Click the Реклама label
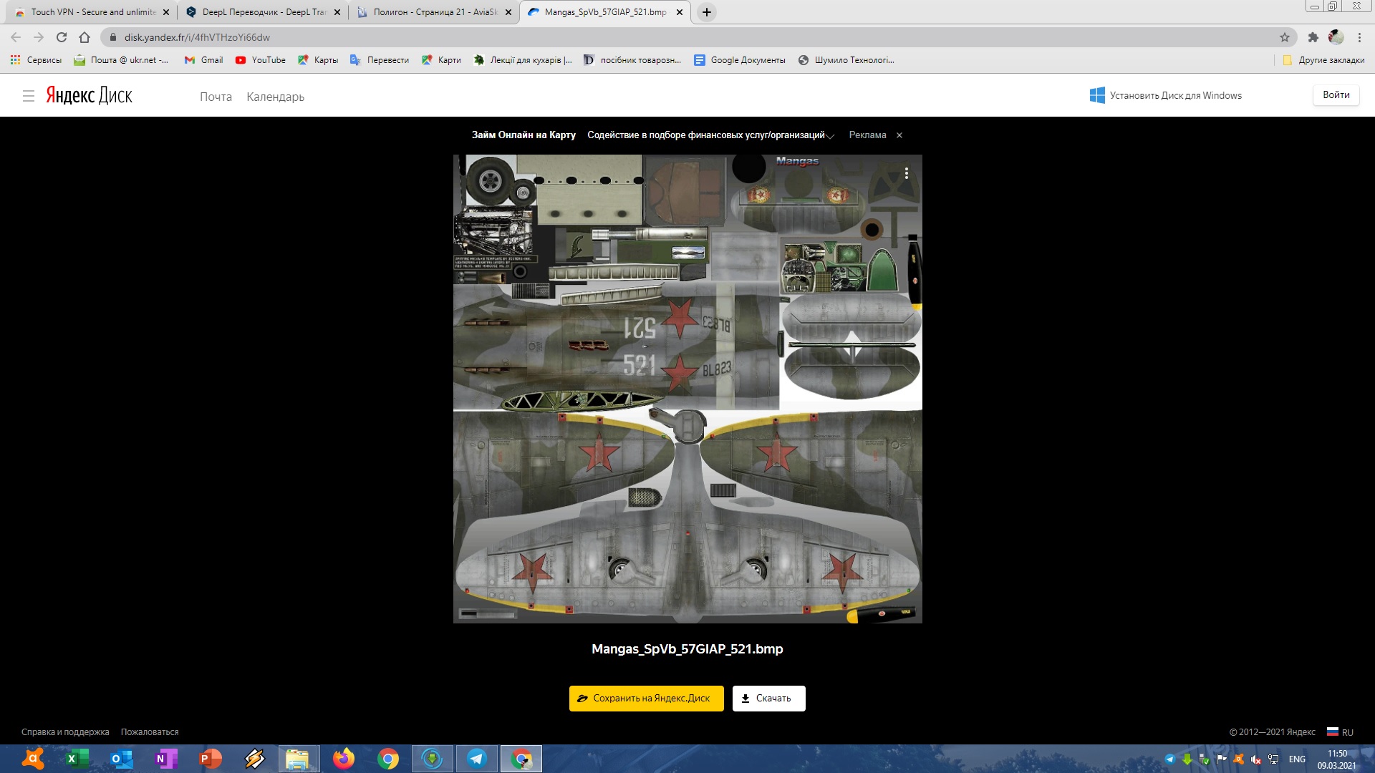The height and width of the screenshot is (773, 1375). tap(867, 135)
